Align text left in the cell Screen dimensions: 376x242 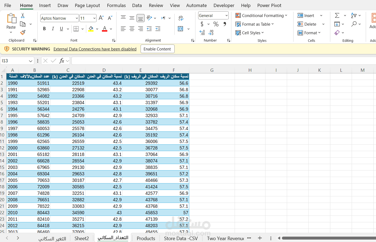point(123,29)
